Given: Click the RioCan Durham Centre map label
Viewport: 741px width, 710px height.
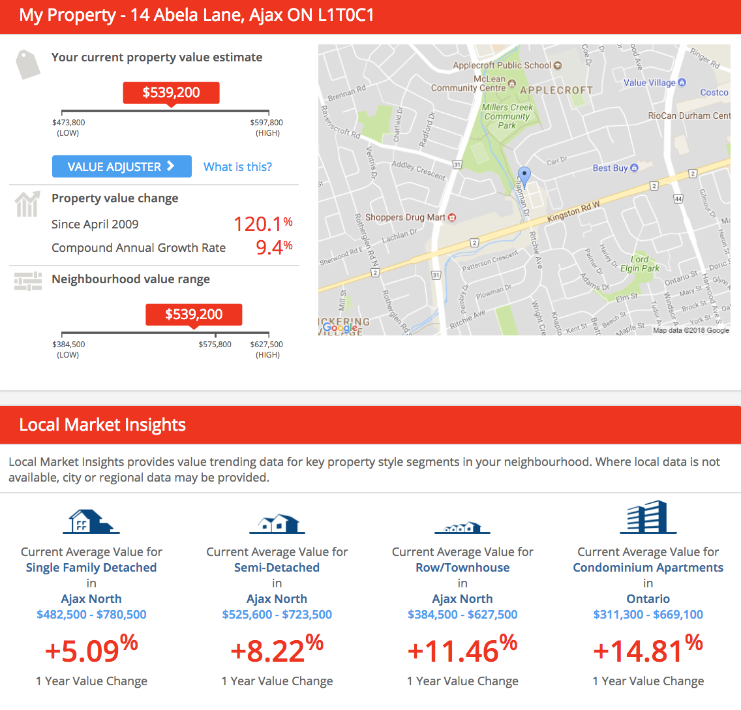Looking at the screenshot, I should (x=689, y=116).
